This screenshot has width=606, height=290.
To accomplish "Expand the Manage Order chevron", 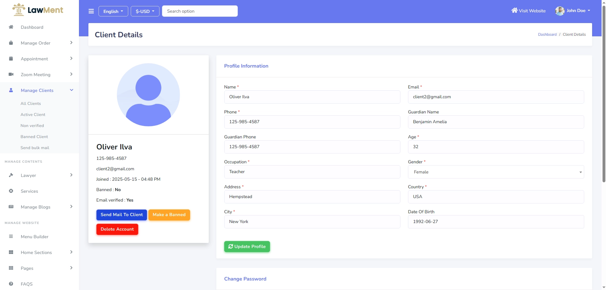I will 71,43.
